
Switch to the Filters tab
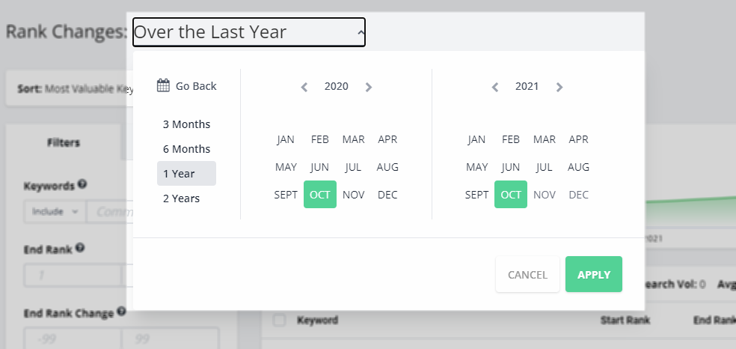pos(64,142)
